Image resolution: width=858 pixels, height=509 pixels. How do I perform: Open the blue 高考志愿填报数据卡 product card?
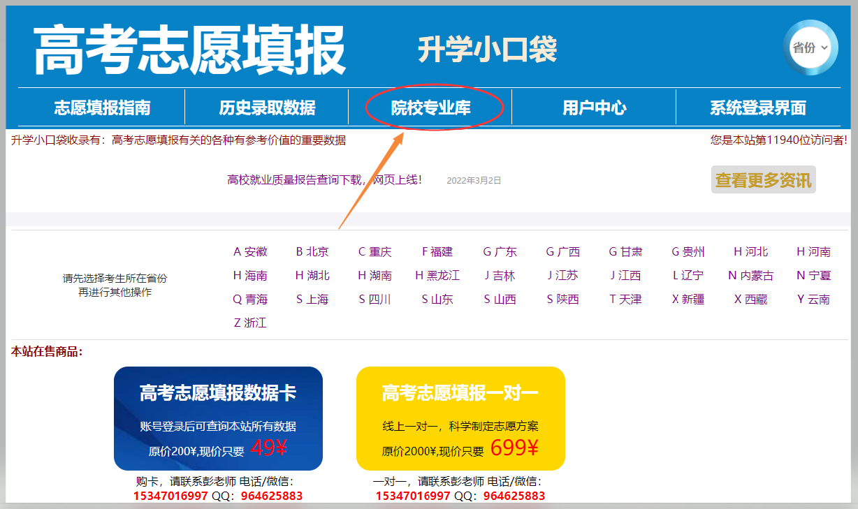click(218, 418)
